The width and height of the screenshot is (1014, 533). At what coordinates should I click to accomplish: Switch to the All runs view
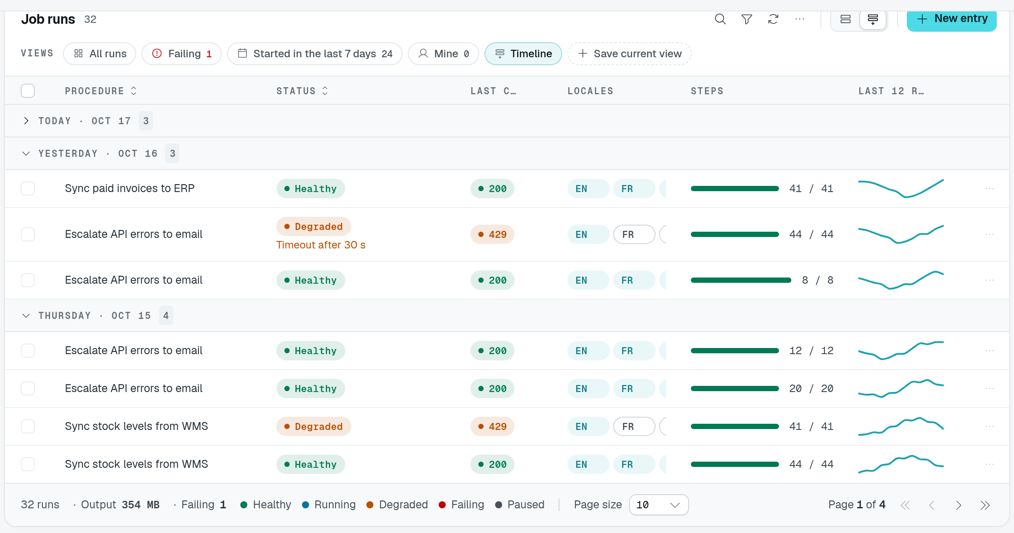pos(100,54)
